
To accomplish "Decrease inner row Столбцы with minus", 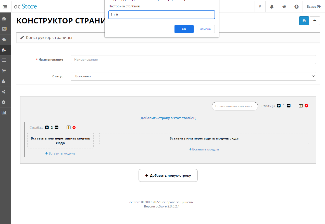I will 57,128.
